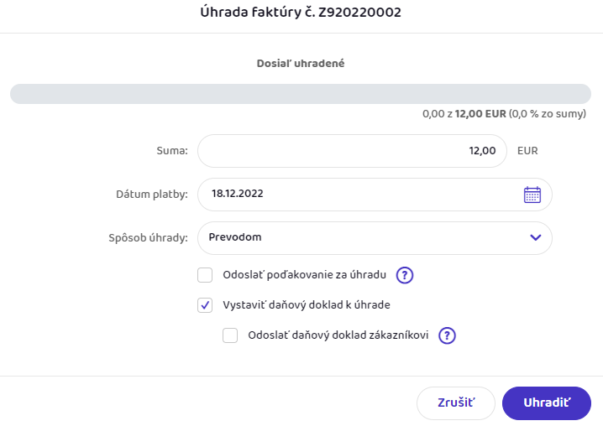Cancel with the Zrušiť button

(456, 403)
